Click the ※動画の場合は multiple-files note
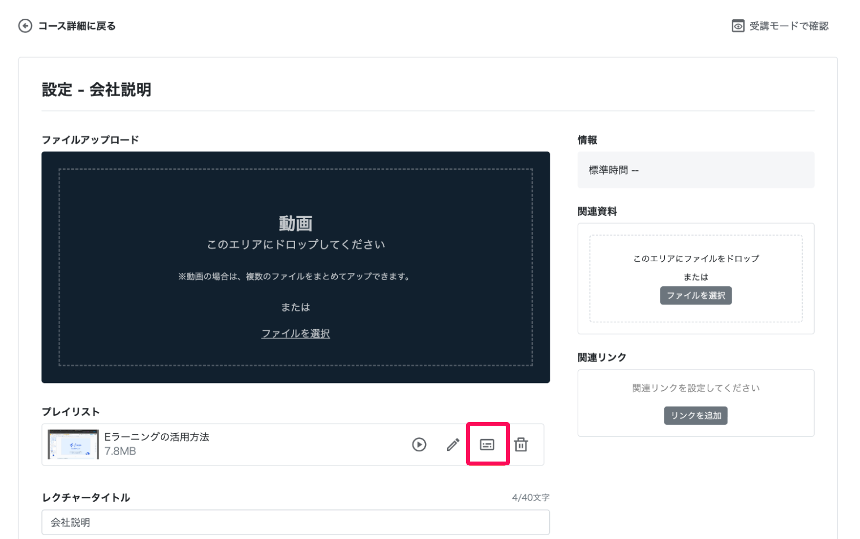The height and width of the screenshot is (539, 860). [295, 276]
